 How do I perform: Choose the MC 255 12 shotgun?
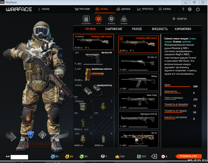[x=138, y=63]
